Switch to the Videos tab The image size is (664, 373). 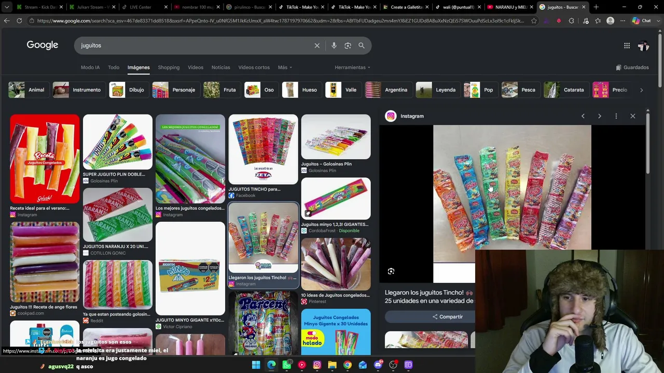pyautogui.click(x=196, y=67)
